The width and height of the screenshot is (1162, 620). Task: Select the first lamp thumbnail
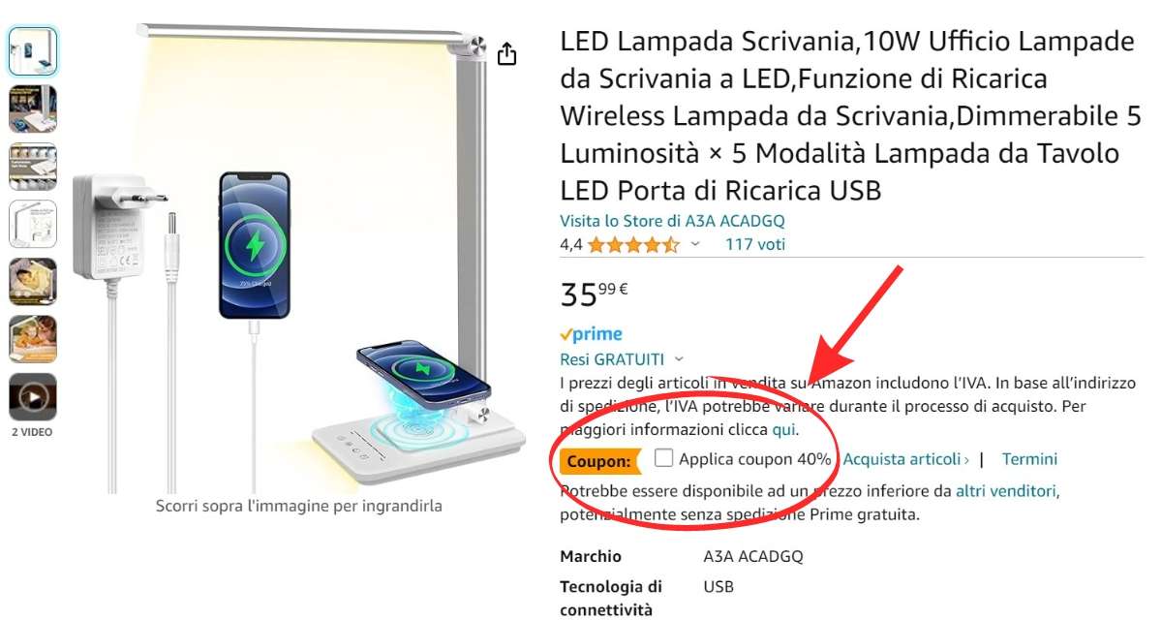coord(33,51)
